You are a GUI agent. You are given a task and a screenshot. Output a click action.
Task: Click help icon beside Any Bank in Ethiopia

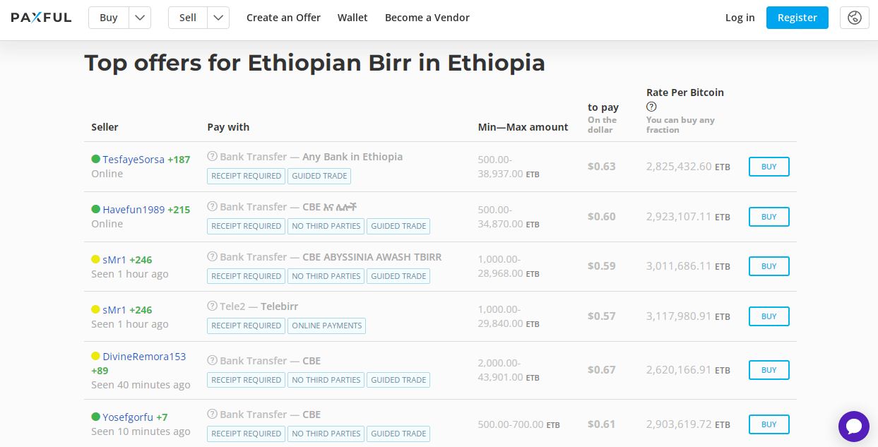pyautogui.click(x=212, y=157)
